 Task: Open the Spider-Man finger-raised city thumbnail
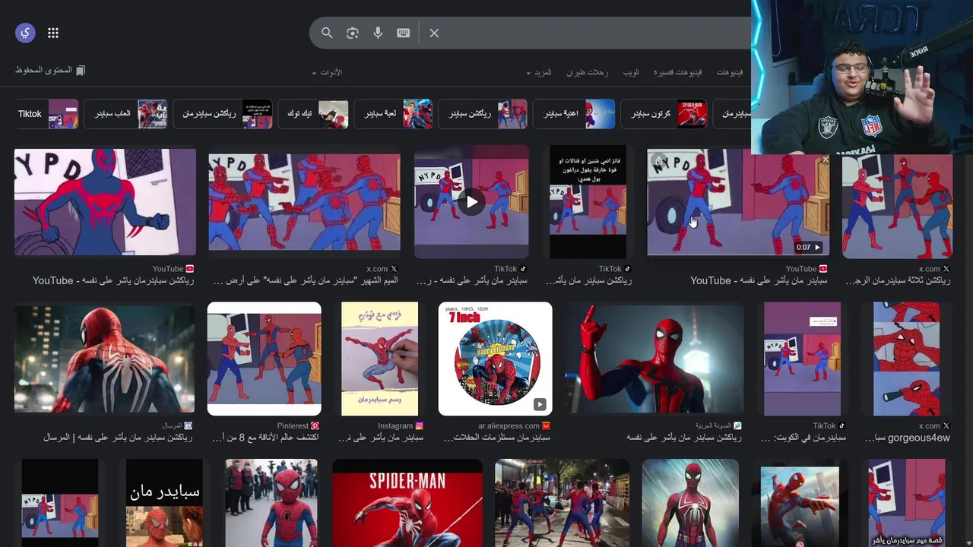(x=654, y=359)
